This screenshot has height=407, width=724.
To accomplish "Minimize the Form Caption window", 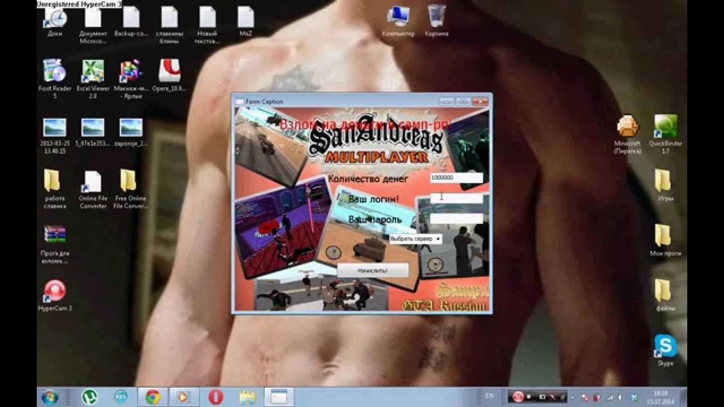I will (446, 101).
